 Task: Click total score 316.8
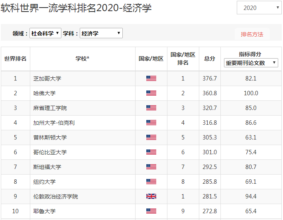[x=210, y=123]
